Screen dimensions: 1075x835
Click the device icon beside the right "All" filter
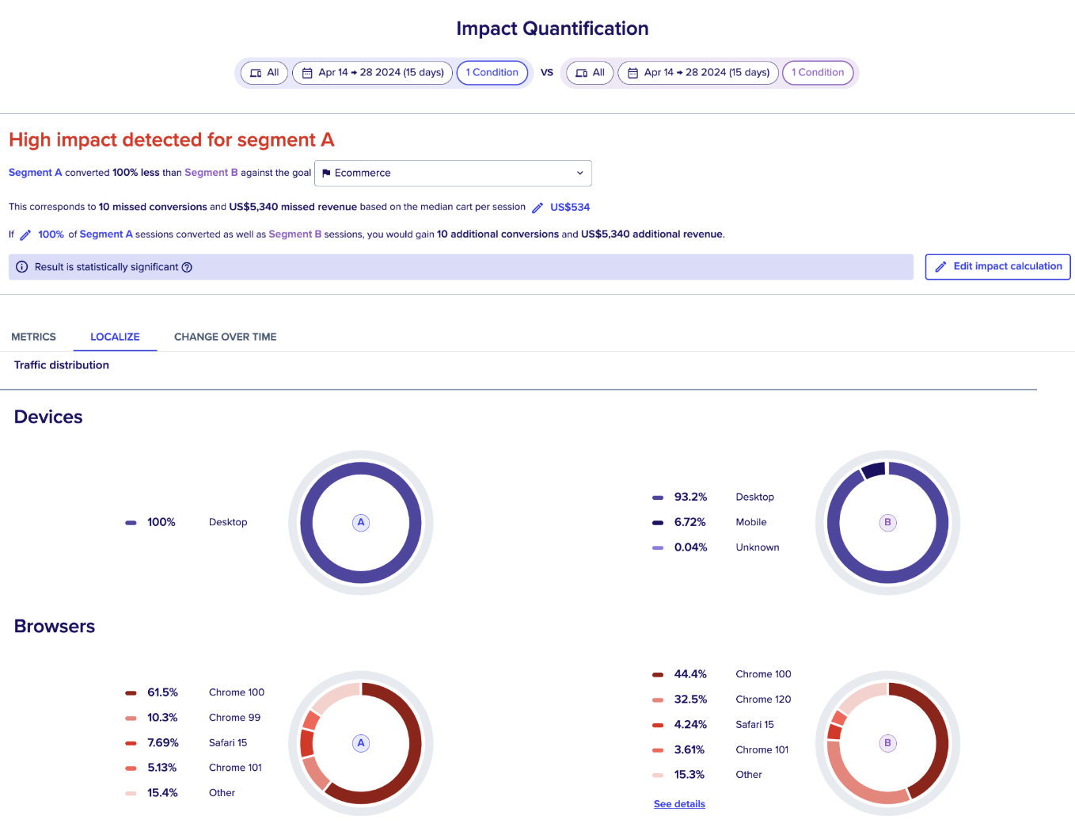579,72
